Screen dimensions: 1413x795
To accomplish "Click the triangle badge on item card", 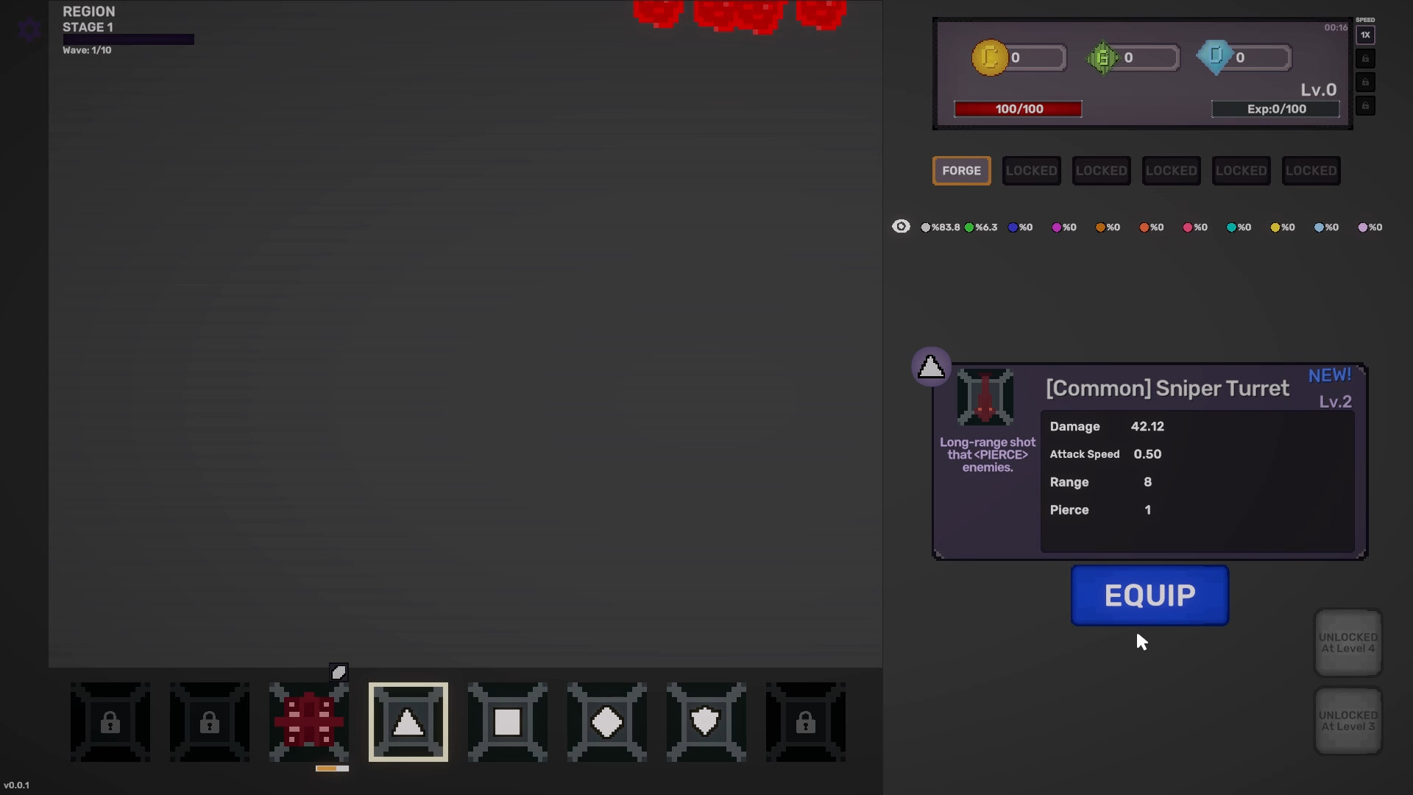I will pos(931,367).
